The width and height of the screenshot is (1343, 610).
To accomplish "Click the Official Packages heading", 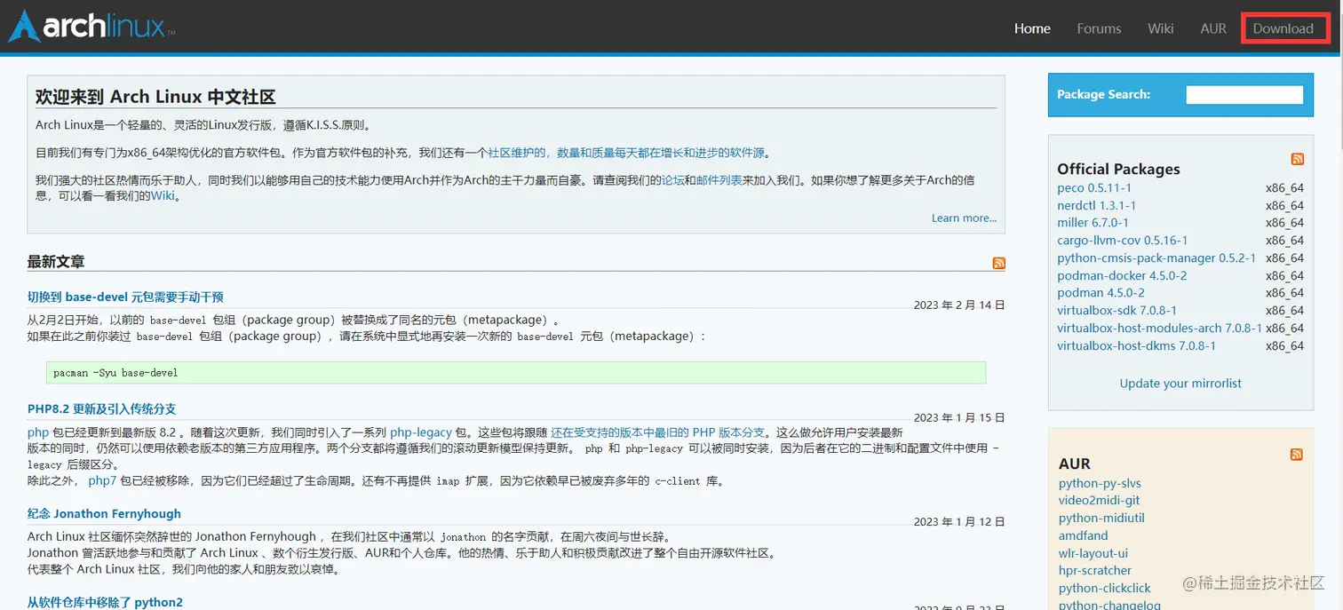I will (x=1118, y=169).
